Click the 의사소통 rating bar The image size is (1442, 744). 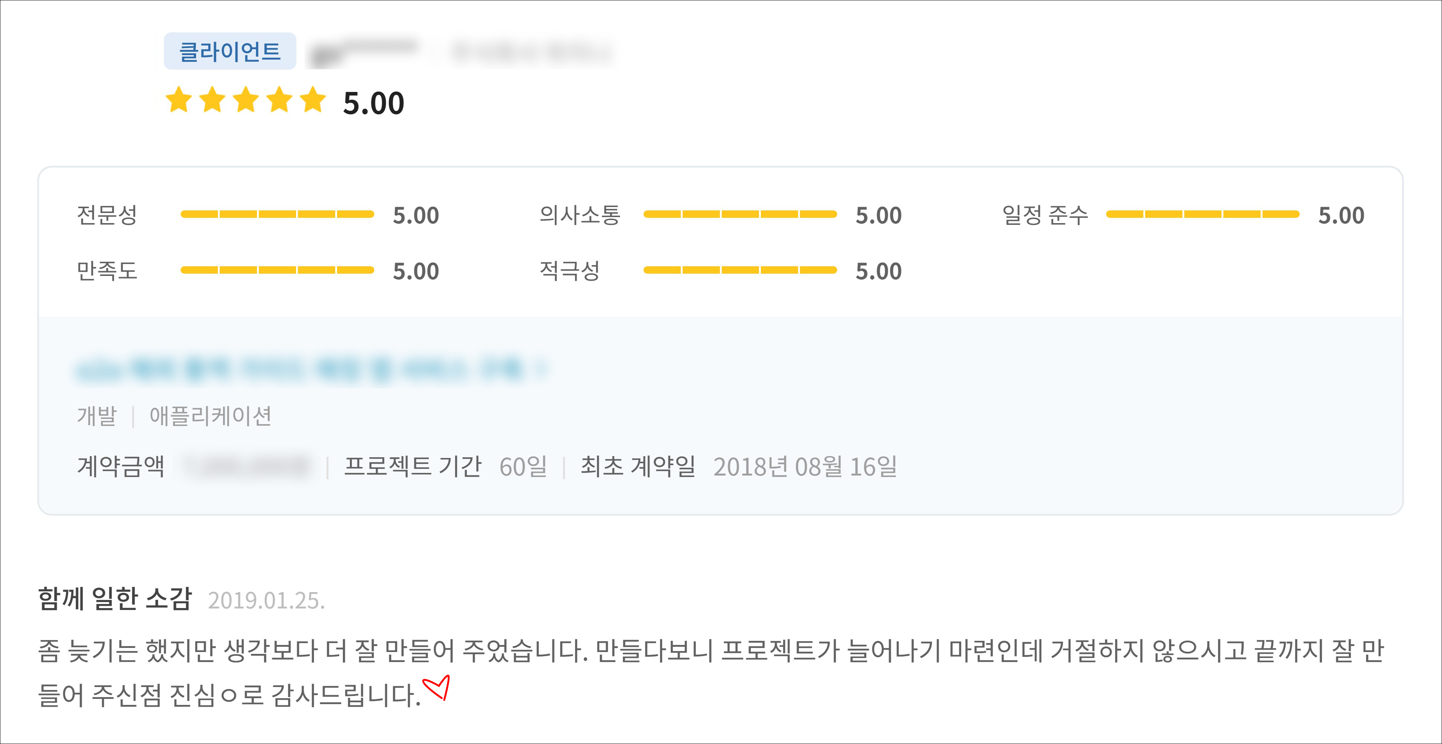coord(740,214)
